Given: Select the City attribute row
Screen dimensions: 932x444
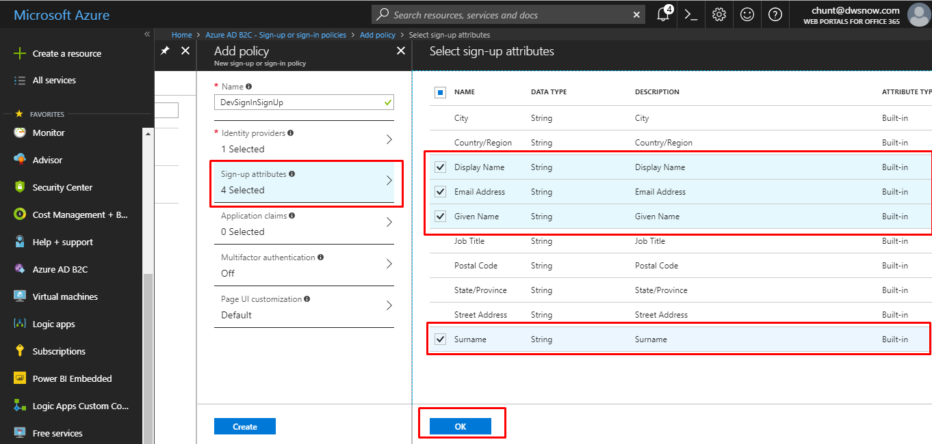Looking at the screenshot, I should tap(680, 118).
